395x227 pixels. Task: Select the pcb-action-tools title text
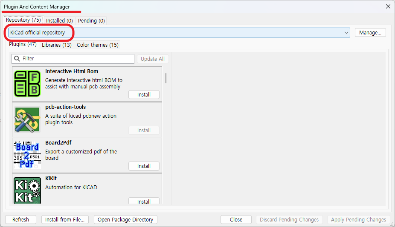(66, 107)
